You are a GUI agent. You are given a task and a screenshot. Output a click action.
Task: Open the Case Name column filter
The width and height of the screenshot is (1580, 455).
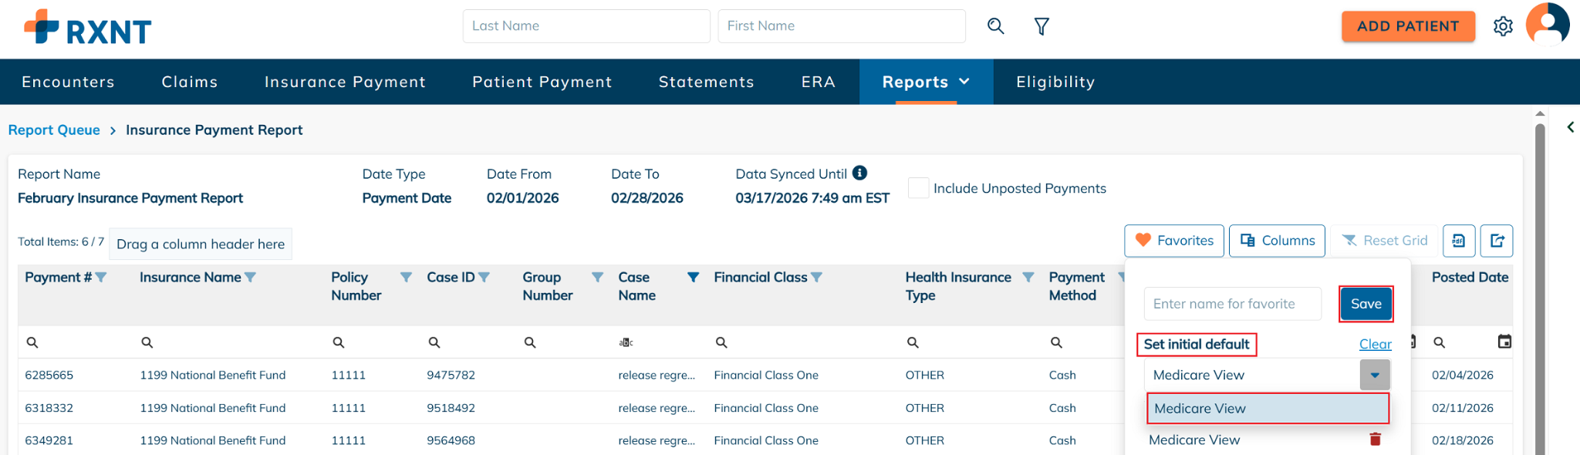(x=694, y=278)
